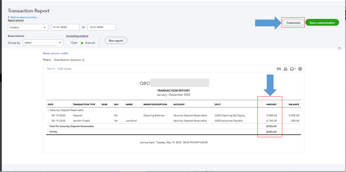Click the ADJ column header
Screen dimensions: 346x172
(x=116, y=104)
